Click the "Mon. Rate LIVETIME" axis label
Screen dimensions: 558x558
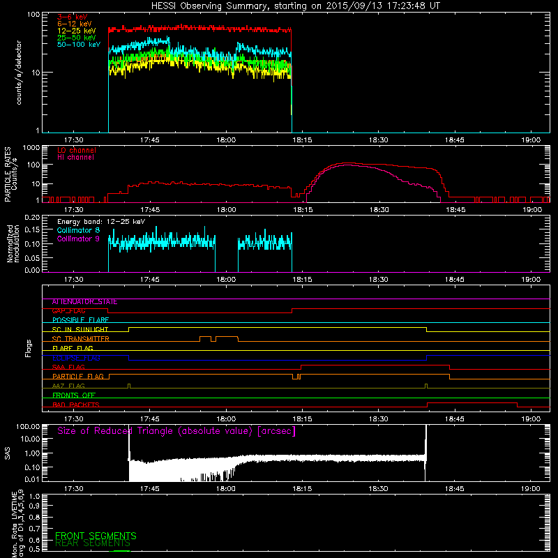pos(14,523)
